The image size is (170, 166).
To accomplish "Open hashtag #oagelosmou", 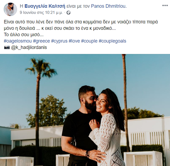I will [x=18, y=41].
